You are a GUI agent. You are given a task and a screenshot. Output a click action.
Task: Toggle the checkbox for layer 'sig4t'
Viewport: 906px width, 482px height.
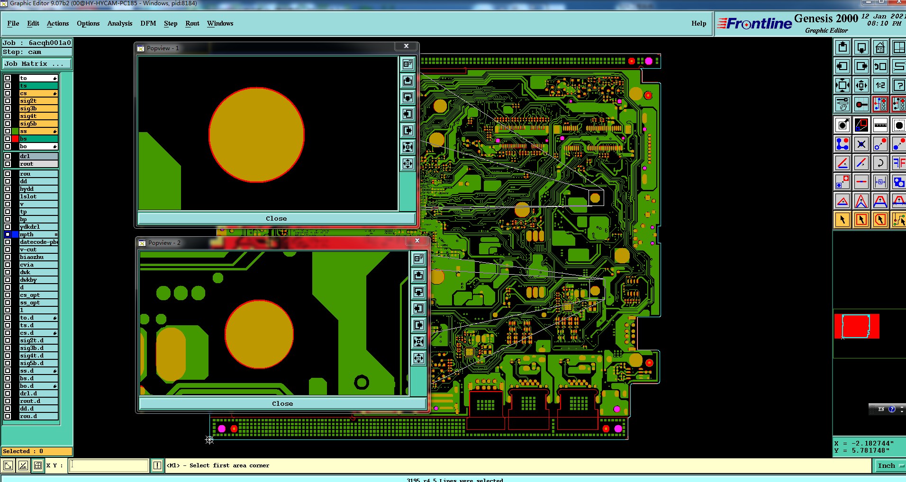tap(8, 116)
